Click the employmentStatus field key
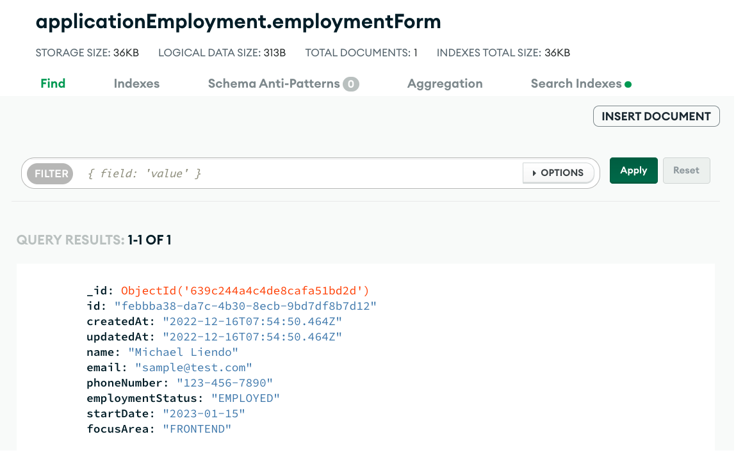 pyautogui.click(x=145, y=398)
